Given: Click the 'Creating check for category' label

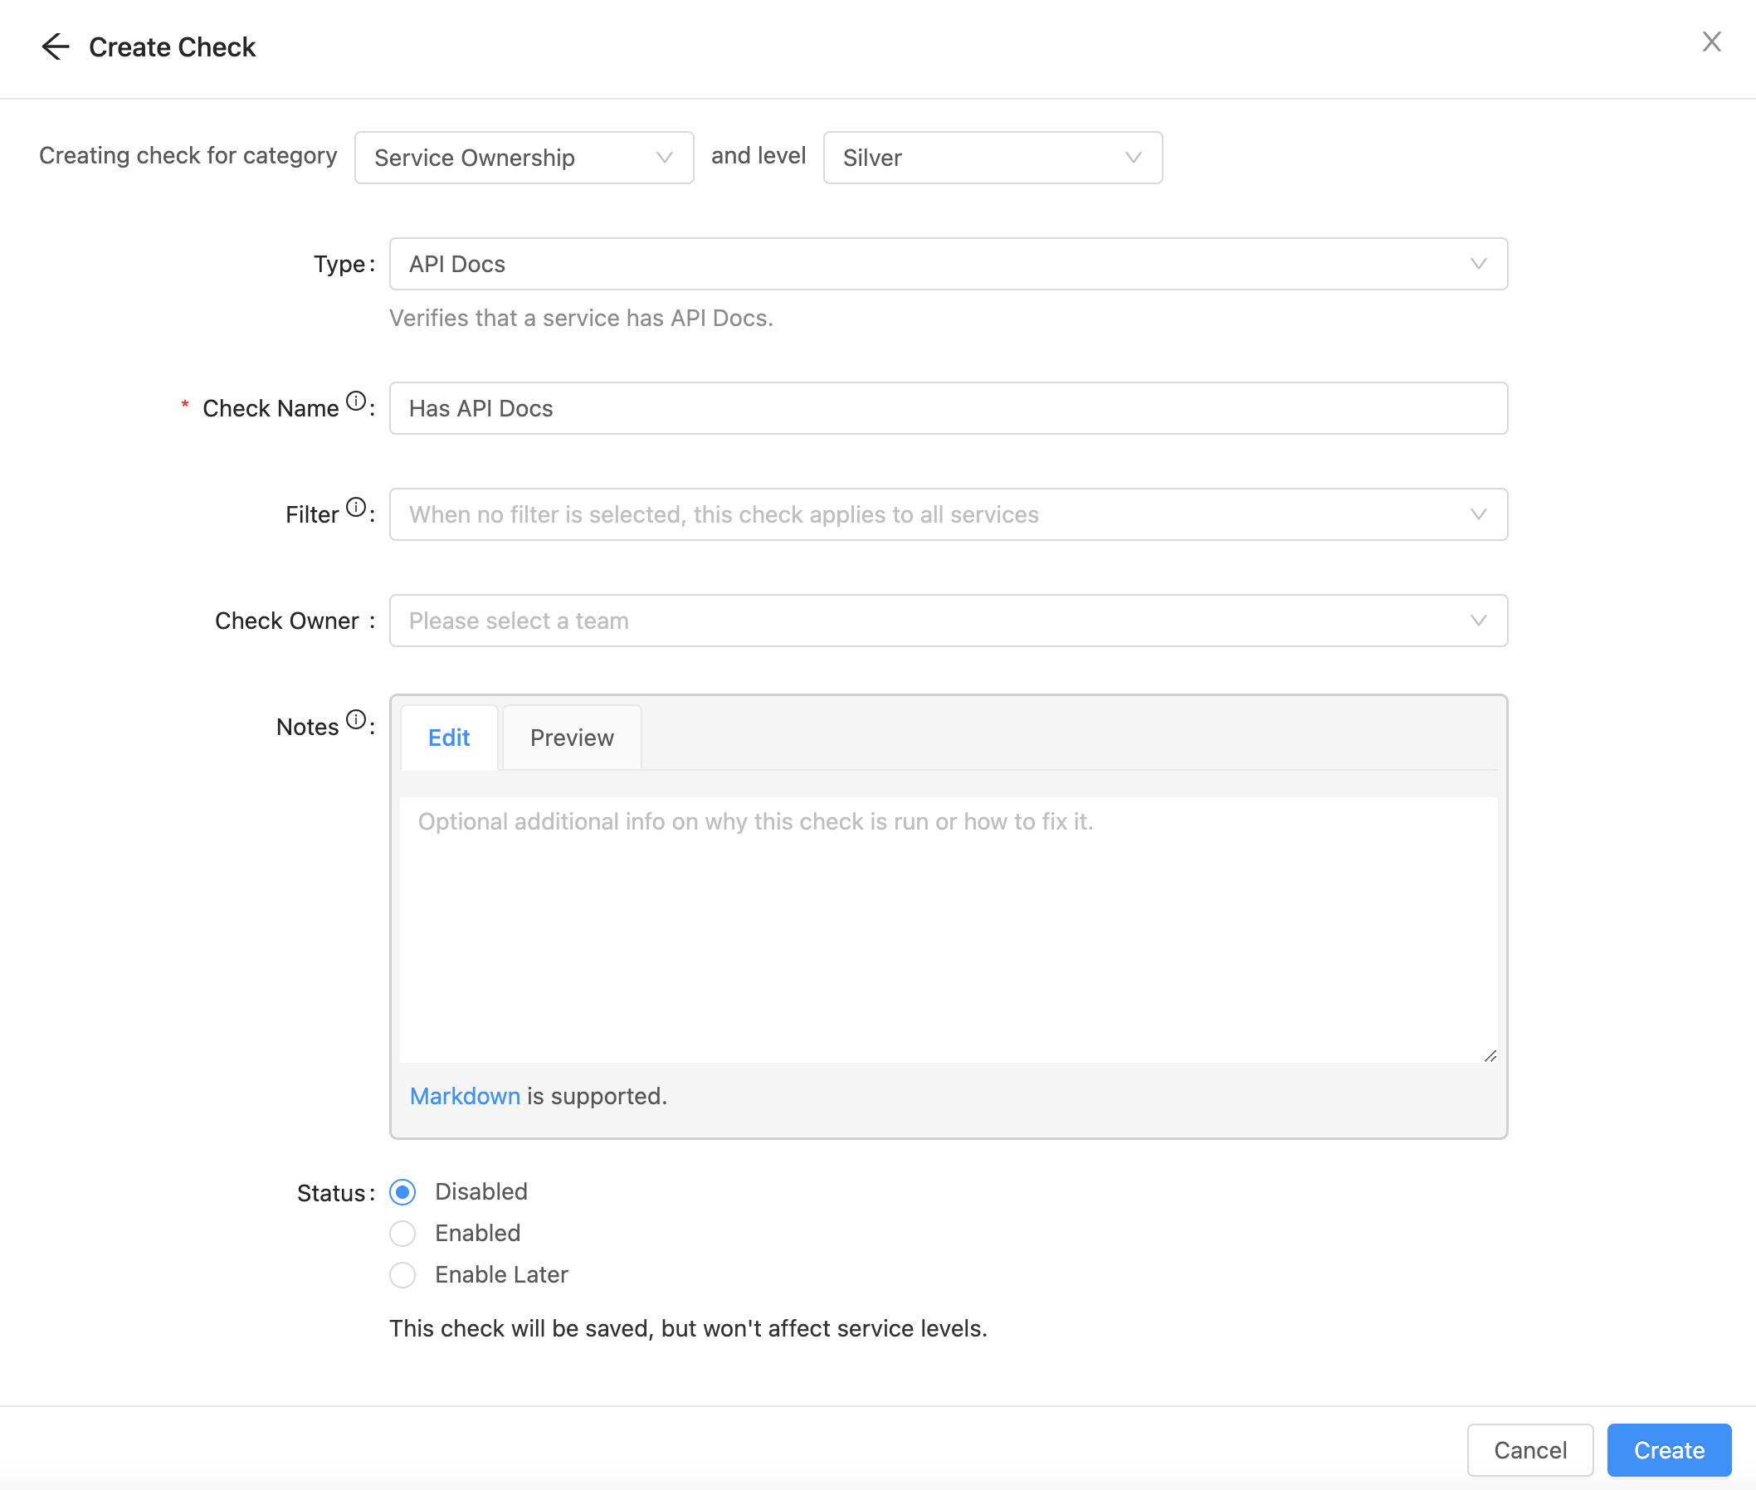Looking at the screenshot, I should click(x=188, y=155).
